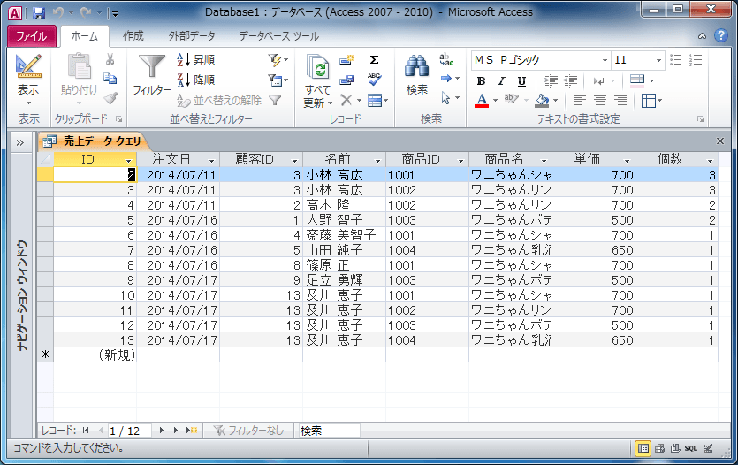Click the delete record X icon
Viewport: 738px width, 465px height.
[346, 100]
